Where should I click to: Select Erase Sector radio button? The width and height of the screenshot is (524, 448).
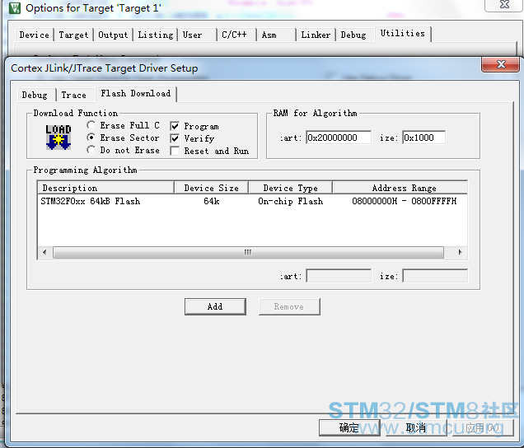(x=91, y=138)
